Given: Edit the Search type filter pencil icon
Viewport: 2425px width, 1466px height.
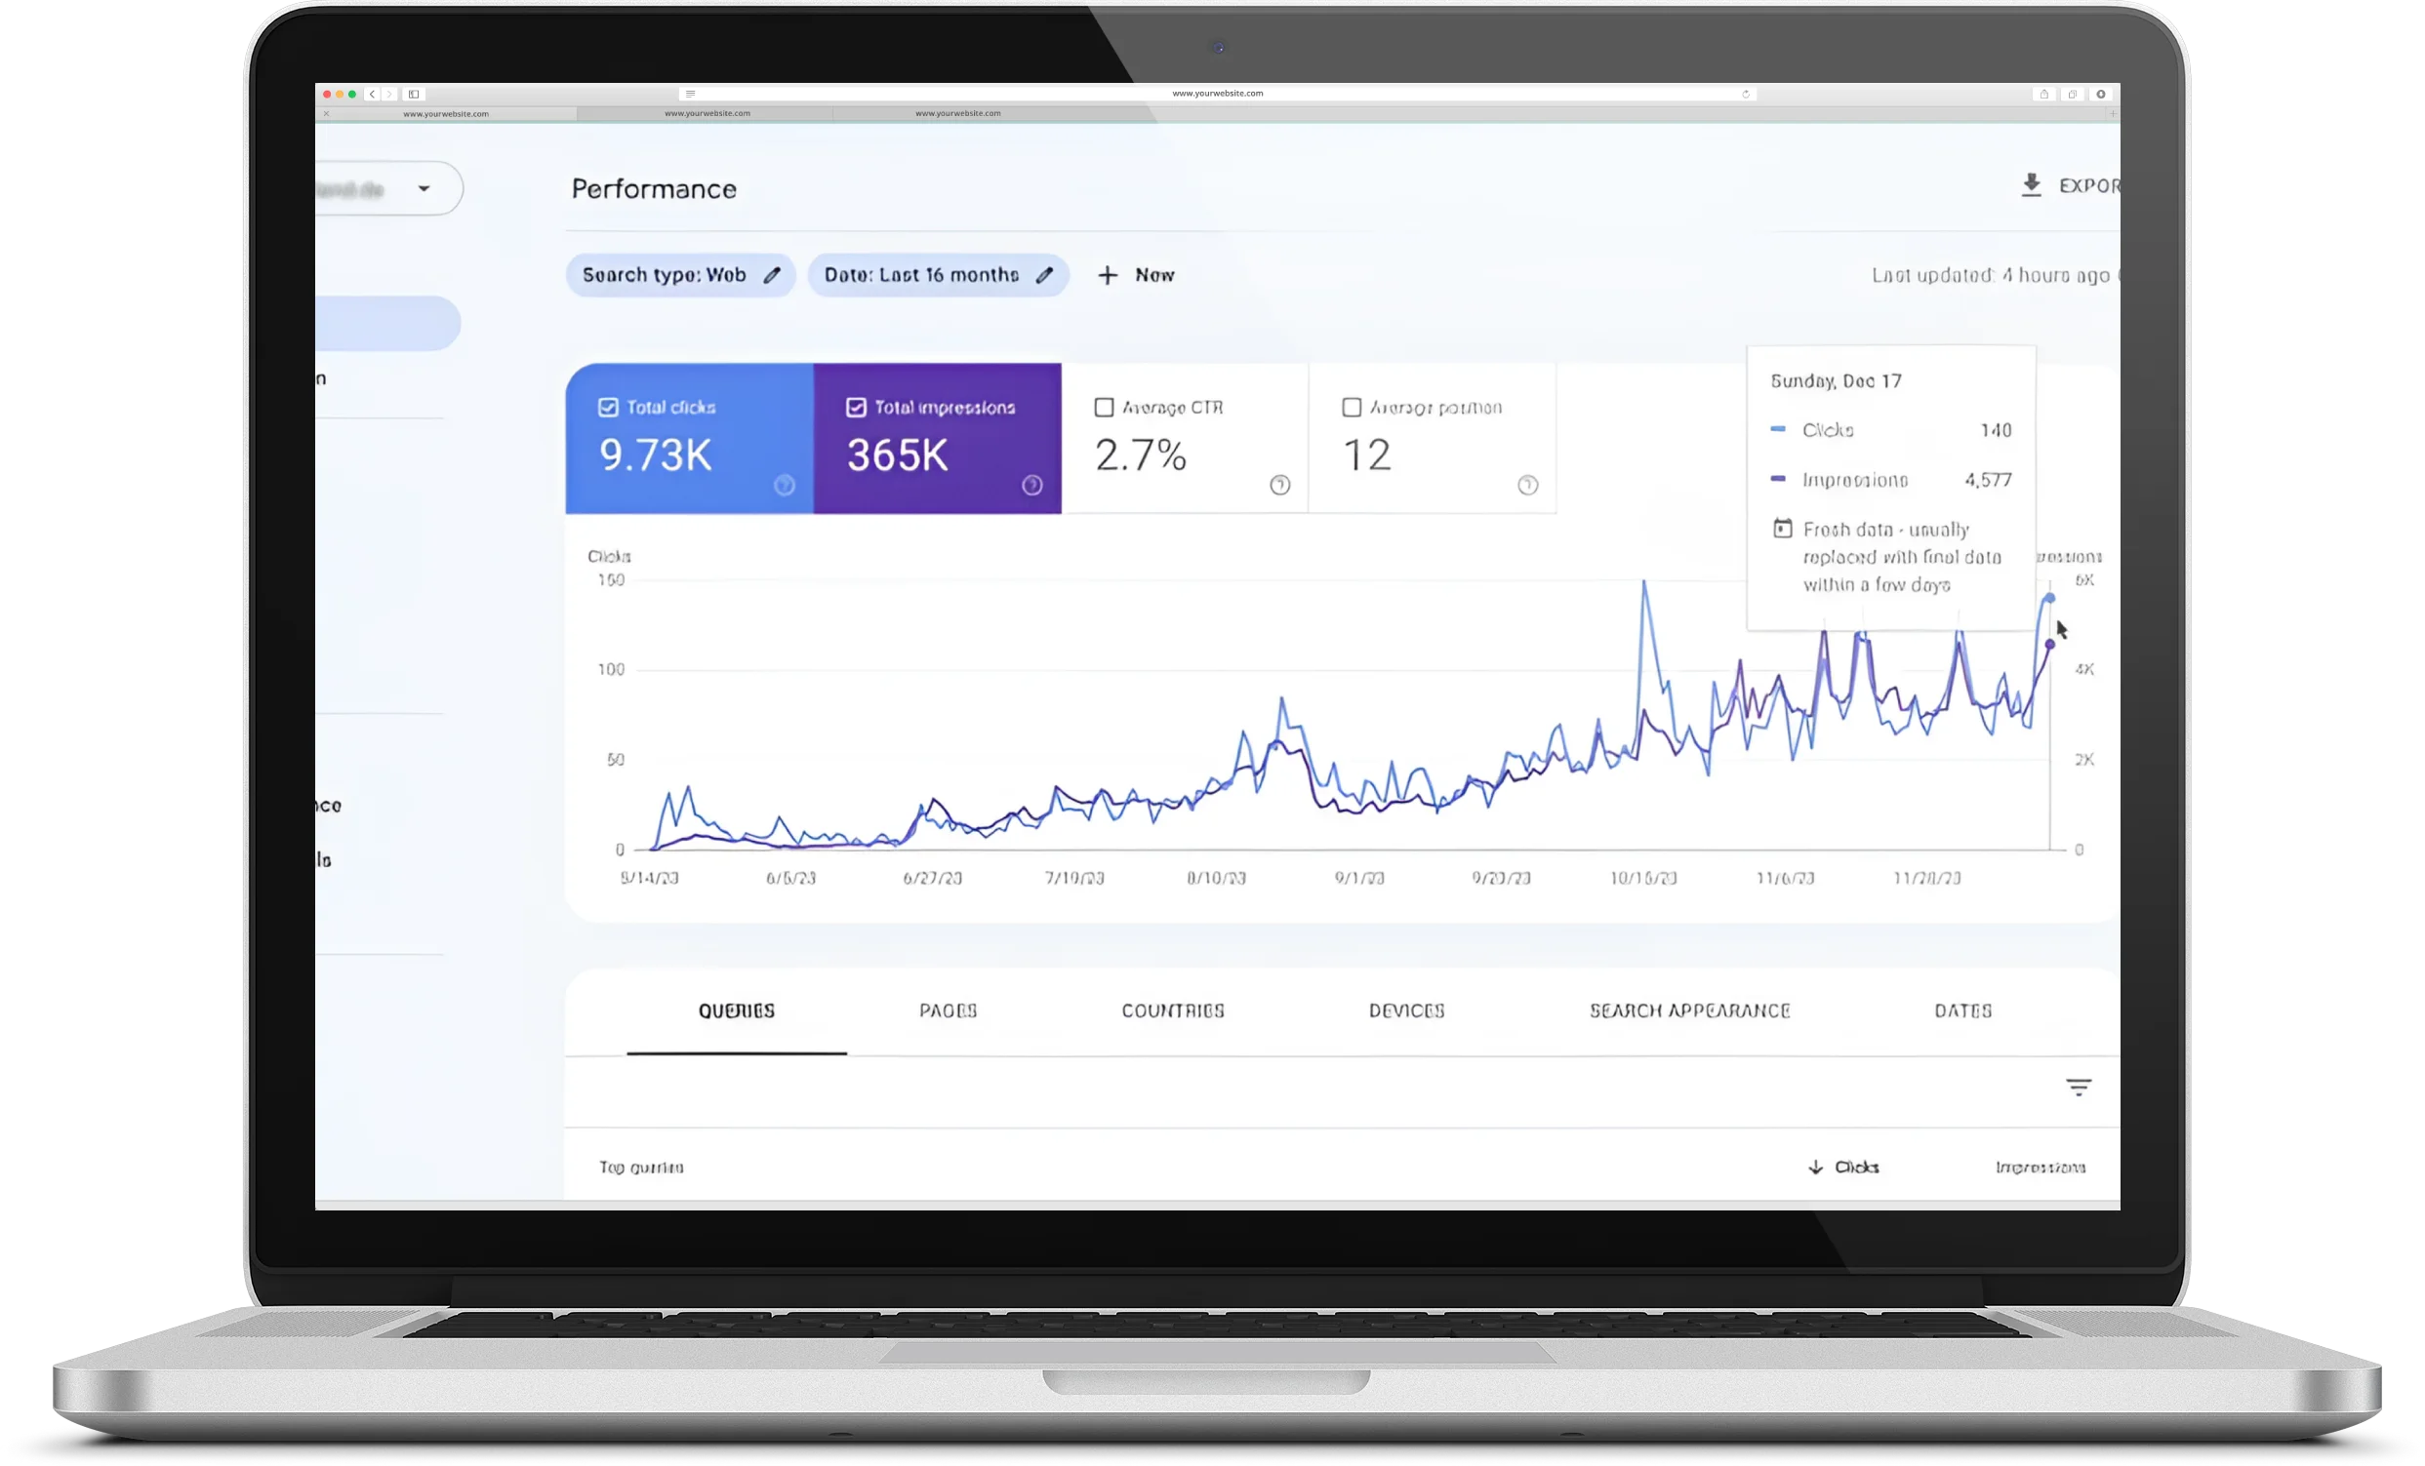Looking at the screenshot, I should point(773,275).
